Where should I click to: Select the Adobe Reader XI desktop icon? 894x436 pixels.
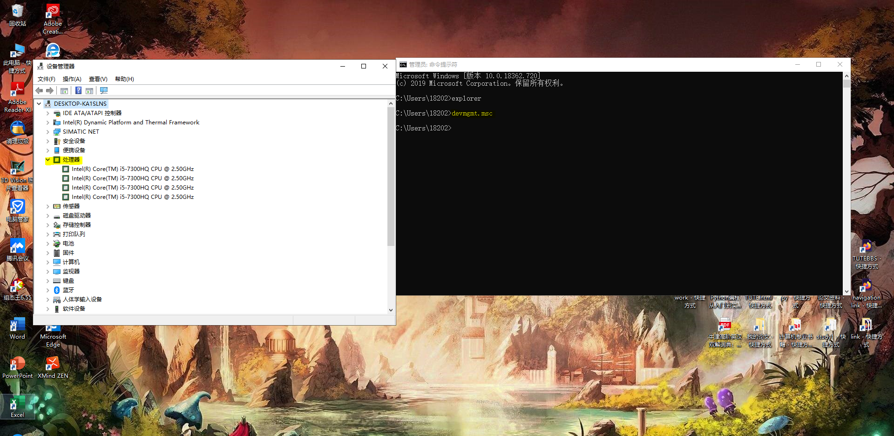coord(18,97)
